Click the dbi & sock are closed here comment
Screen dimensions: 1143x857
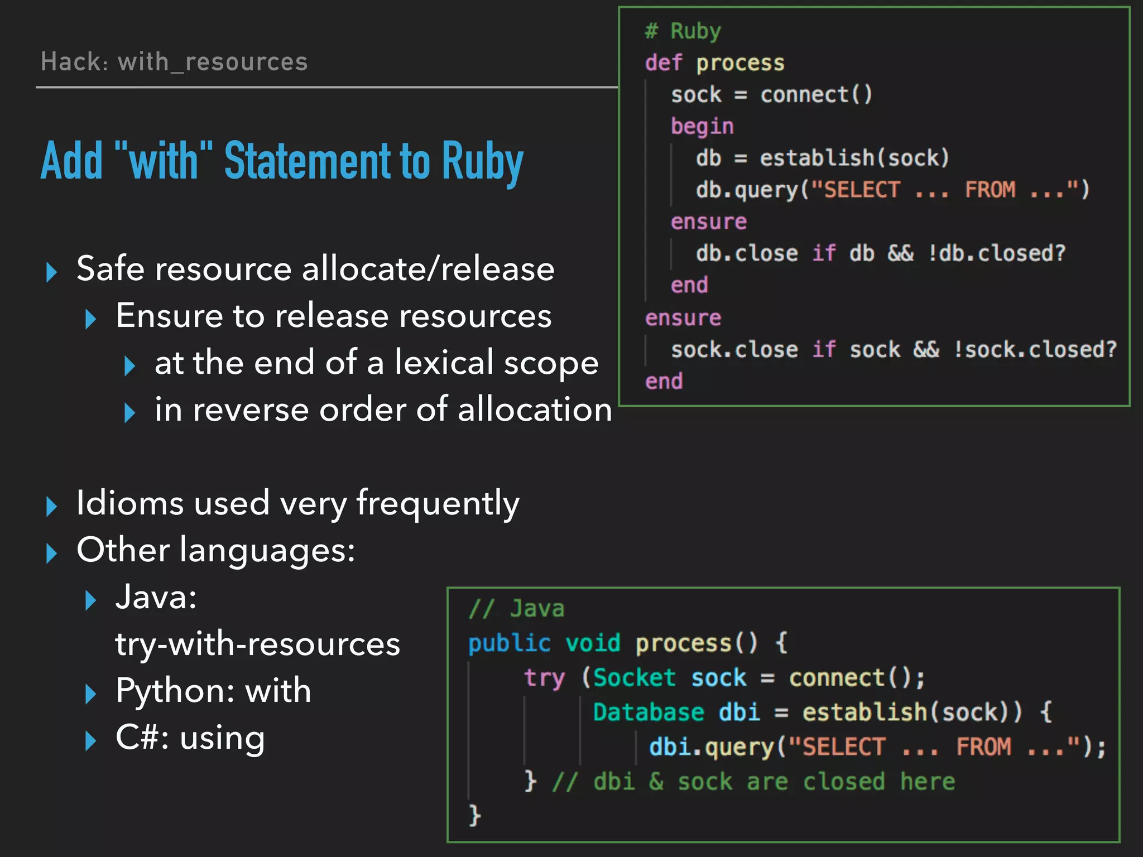pyautogui.click(x=753, y=782)
